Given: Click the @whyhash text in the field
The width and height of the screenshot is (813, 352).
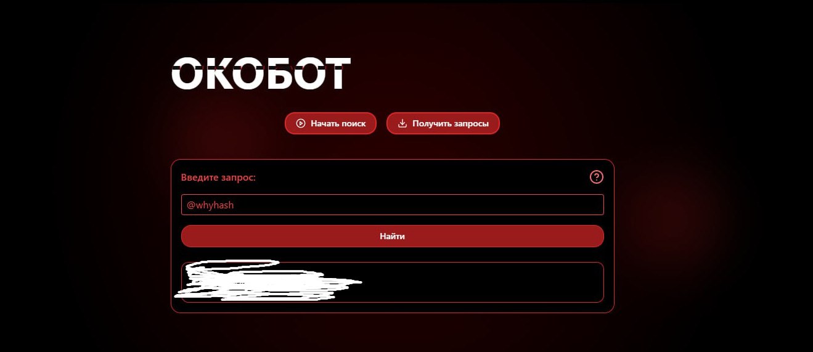Looking at the screenshot, I should pos(210,205).
